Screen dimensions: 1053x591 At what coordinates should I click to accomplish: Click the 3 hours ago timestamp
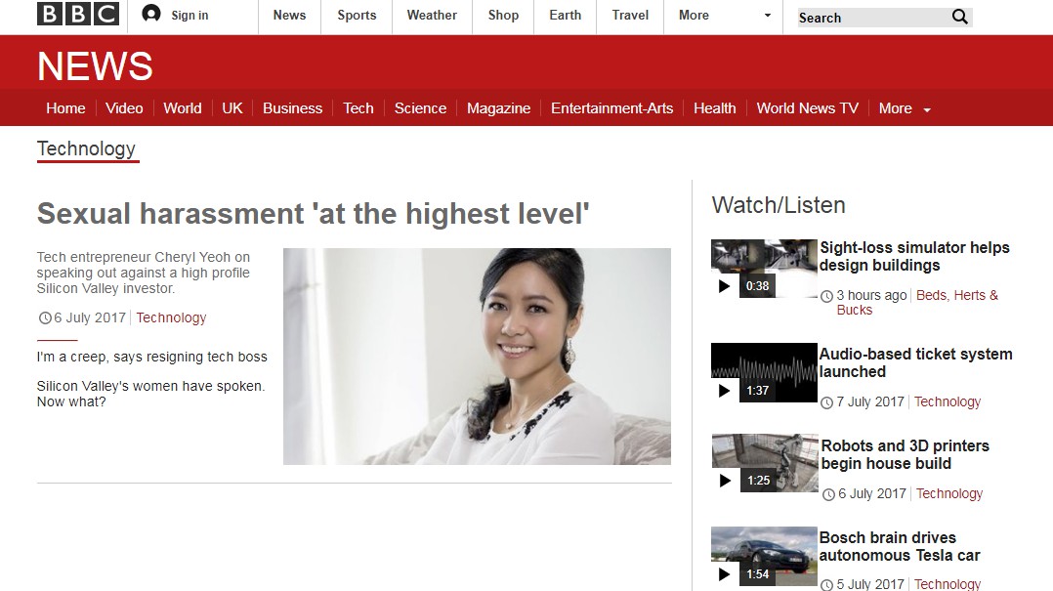coord(871,295)
